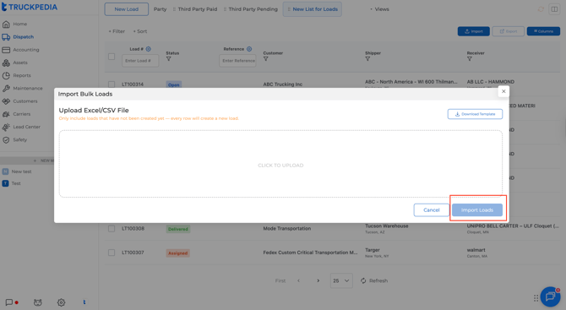Image resolution: width=566 pixels, height=310 pixels.
Task: Click the First page link
Action: [x=280, y=280]
